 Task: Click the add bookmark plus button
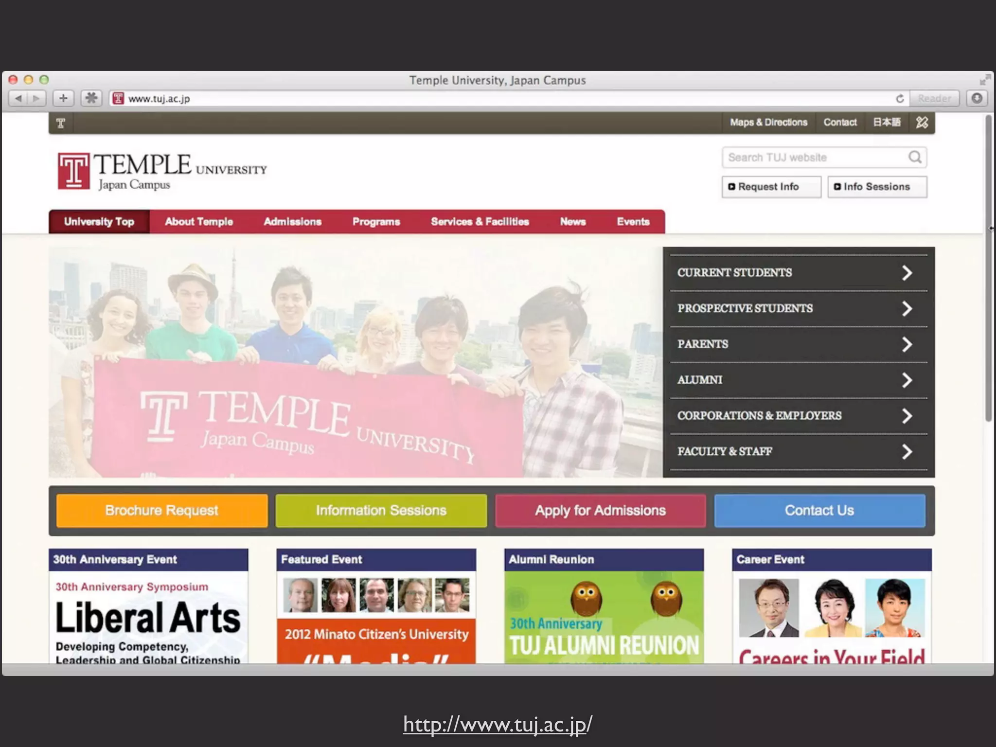[x=63, y=99]
